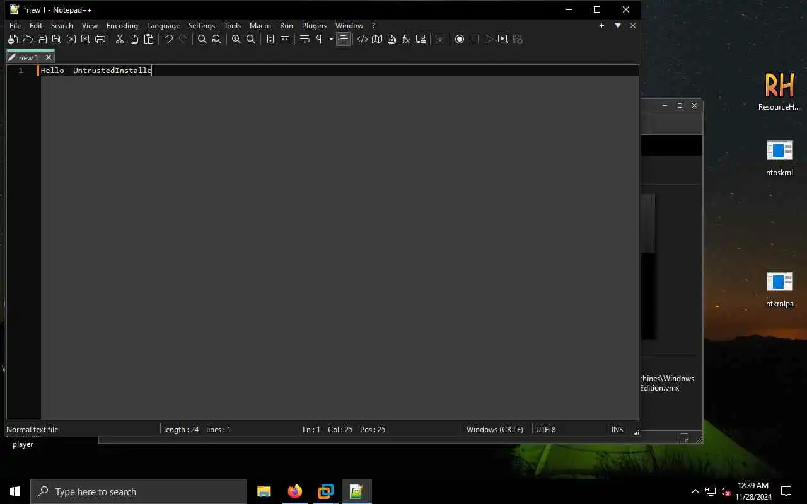The image size is (807, 504).
Task: Toggle the indent guide button
Action: point(343,39)
